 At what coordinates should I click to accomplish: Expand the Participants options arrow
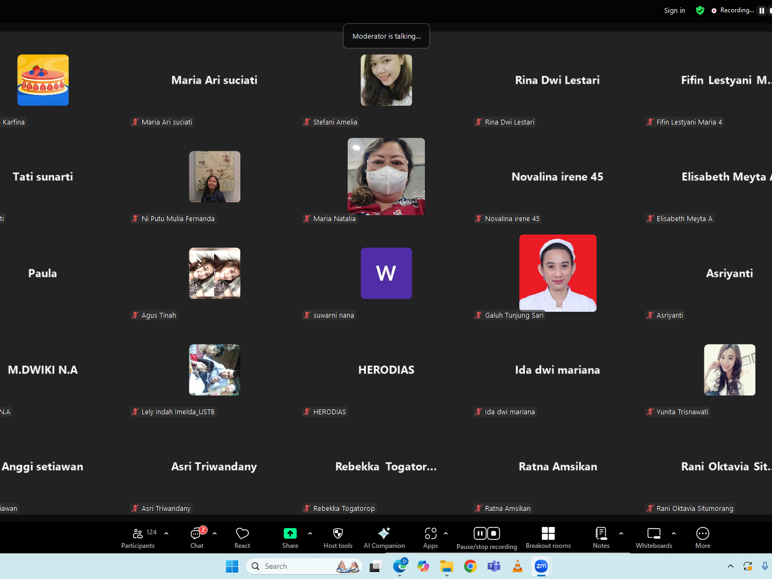pyautogui.click(x=166, y=533)
